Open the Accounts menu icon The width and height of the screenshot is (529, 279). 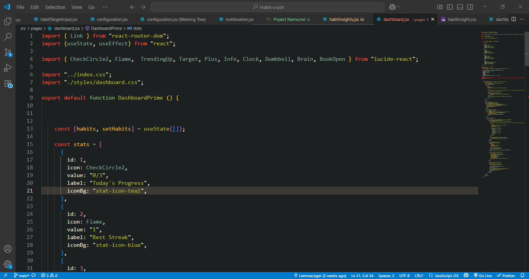[x=7, y=249]
